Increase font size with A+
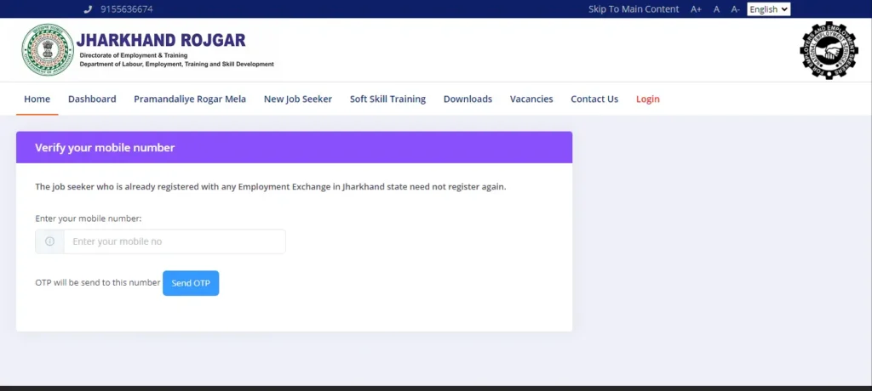 (696, 9)
